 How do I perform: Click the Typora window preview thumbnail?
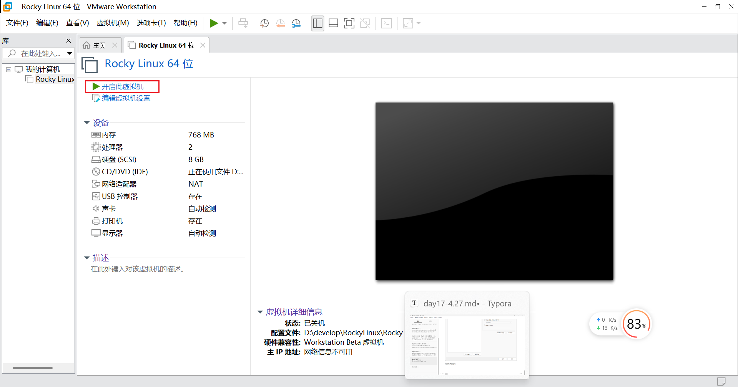tap(467, 344)
